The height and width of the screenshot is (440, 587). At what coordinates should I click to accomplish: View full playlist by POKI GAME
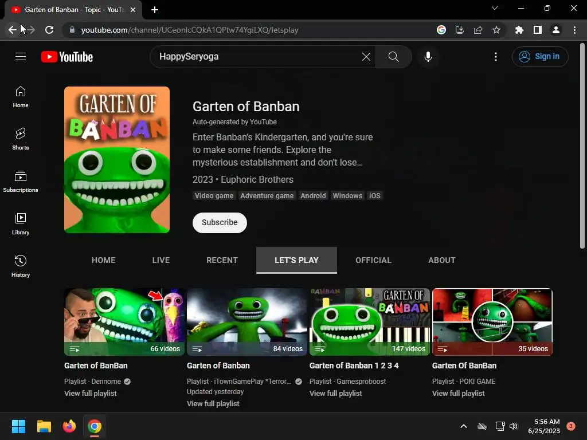tap(458, 393)
